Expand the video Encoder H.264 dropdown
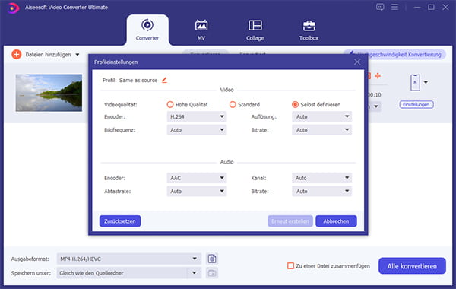Image resolution: width=456 pixels, height=289 pixels. (x=197, y=116)
